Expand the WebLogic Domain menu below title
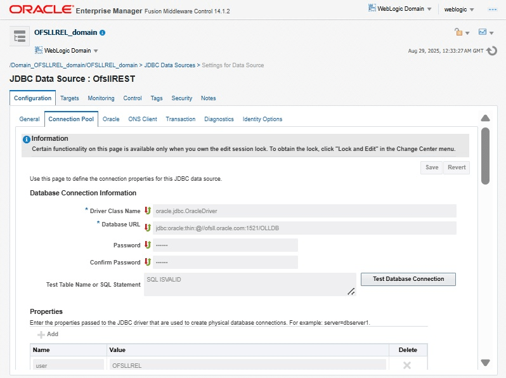This screenshot has width=506, height=378. tap(67, 50)
